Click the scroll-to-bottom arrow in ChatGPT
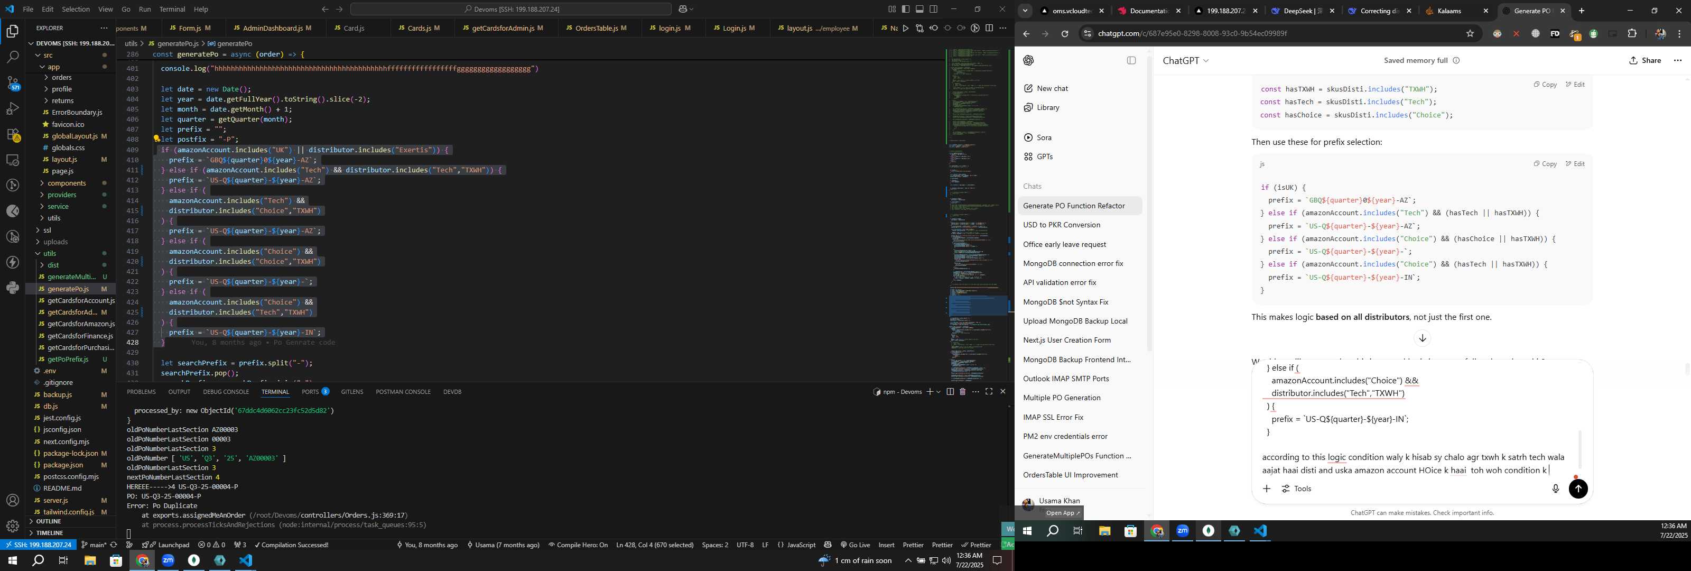Viewport: 1691px width, 571px height. (x=1422, y=338)
